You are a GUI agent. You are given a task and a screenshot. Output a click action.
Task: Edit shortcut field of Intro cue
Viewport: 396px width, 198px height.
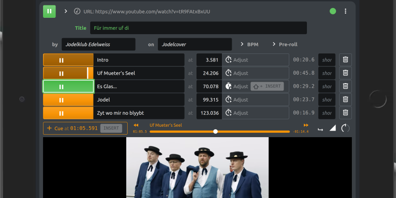[x=327, y=60]
